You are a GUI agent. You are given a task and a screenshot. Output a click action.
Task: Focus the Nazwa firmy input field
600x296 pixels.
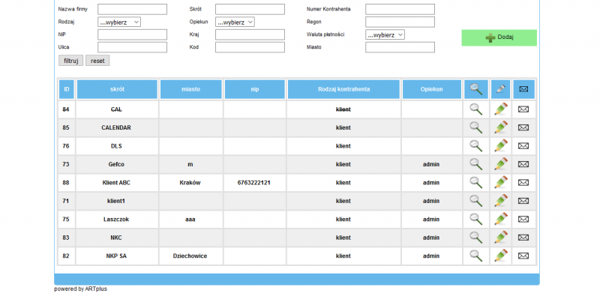pyautogui.click(x=133, y=9)
